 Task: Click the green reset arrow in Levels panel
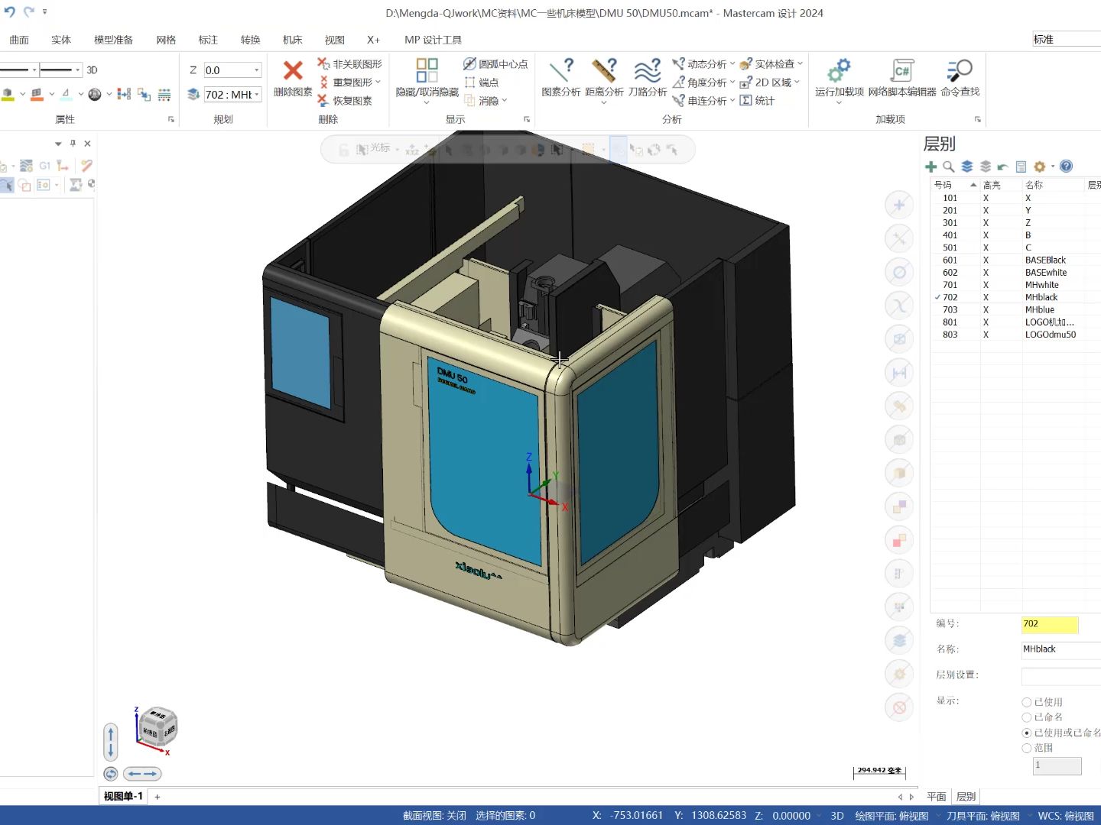pyautogui.click(x=1002, y=167)
